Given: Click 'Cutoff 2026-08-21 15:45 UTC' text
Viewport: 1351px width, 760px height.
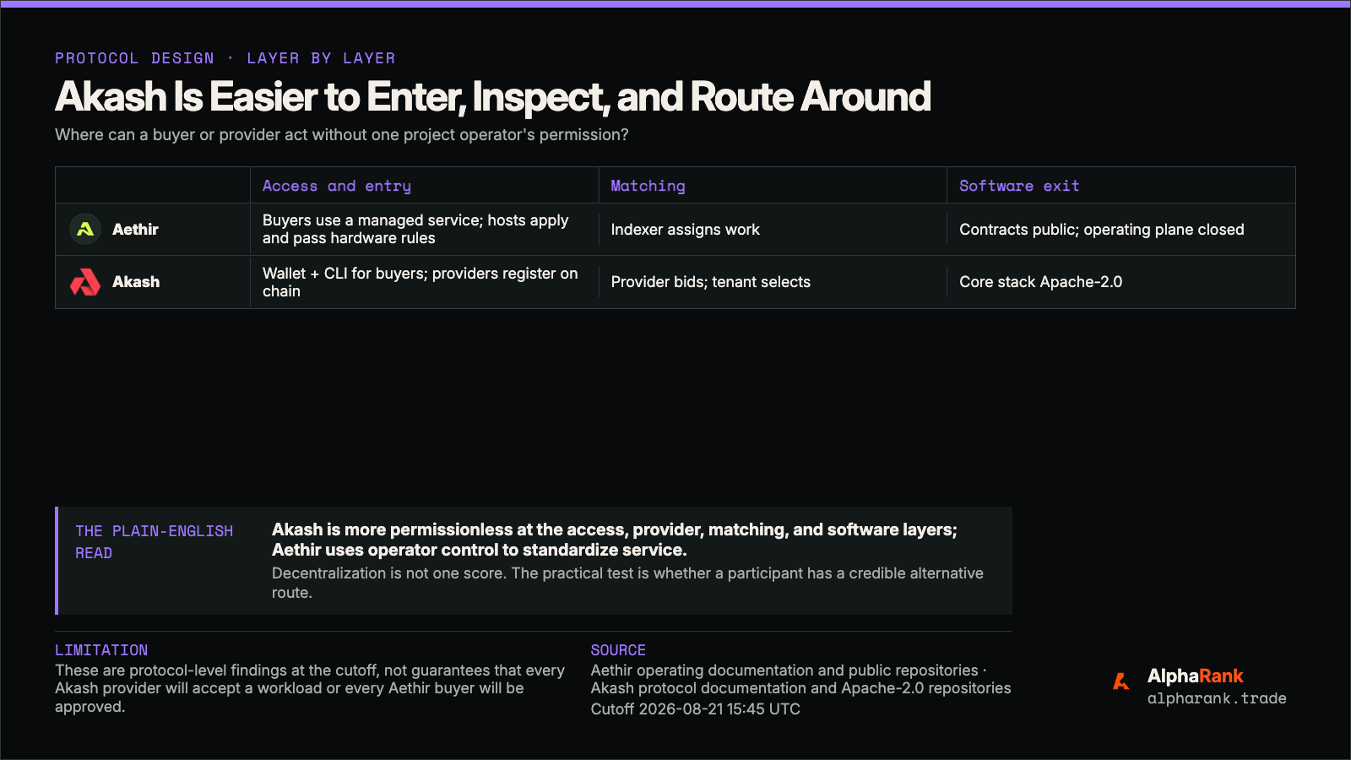Looking at the screenshot, I should pyautogui.click(x=695, y=709).
